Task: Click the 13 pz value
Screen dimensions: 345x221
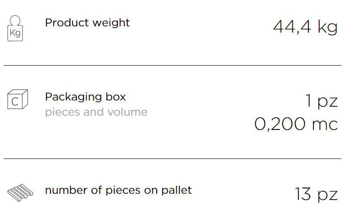Action: (x=316, y=194)
